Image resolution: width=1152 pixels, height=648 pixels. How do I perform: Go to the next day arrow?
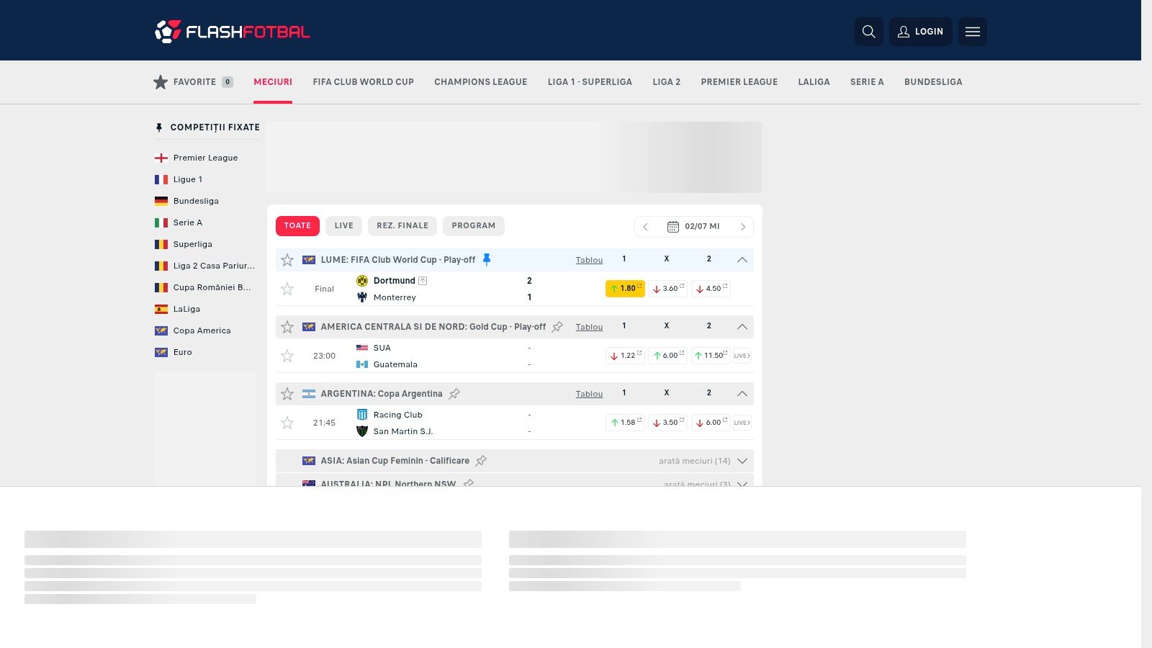[742, 227]
